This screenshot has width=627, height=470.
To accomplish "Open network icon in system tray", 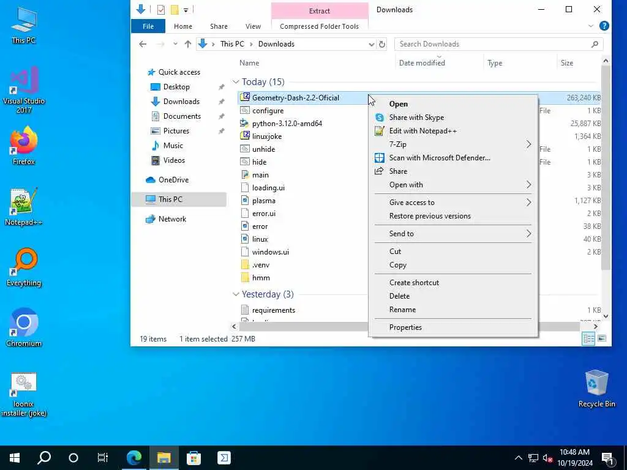I will [533, 458].
